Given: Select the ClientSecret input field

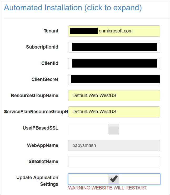Looking at the screenshot, I should [x=114, y=79].
